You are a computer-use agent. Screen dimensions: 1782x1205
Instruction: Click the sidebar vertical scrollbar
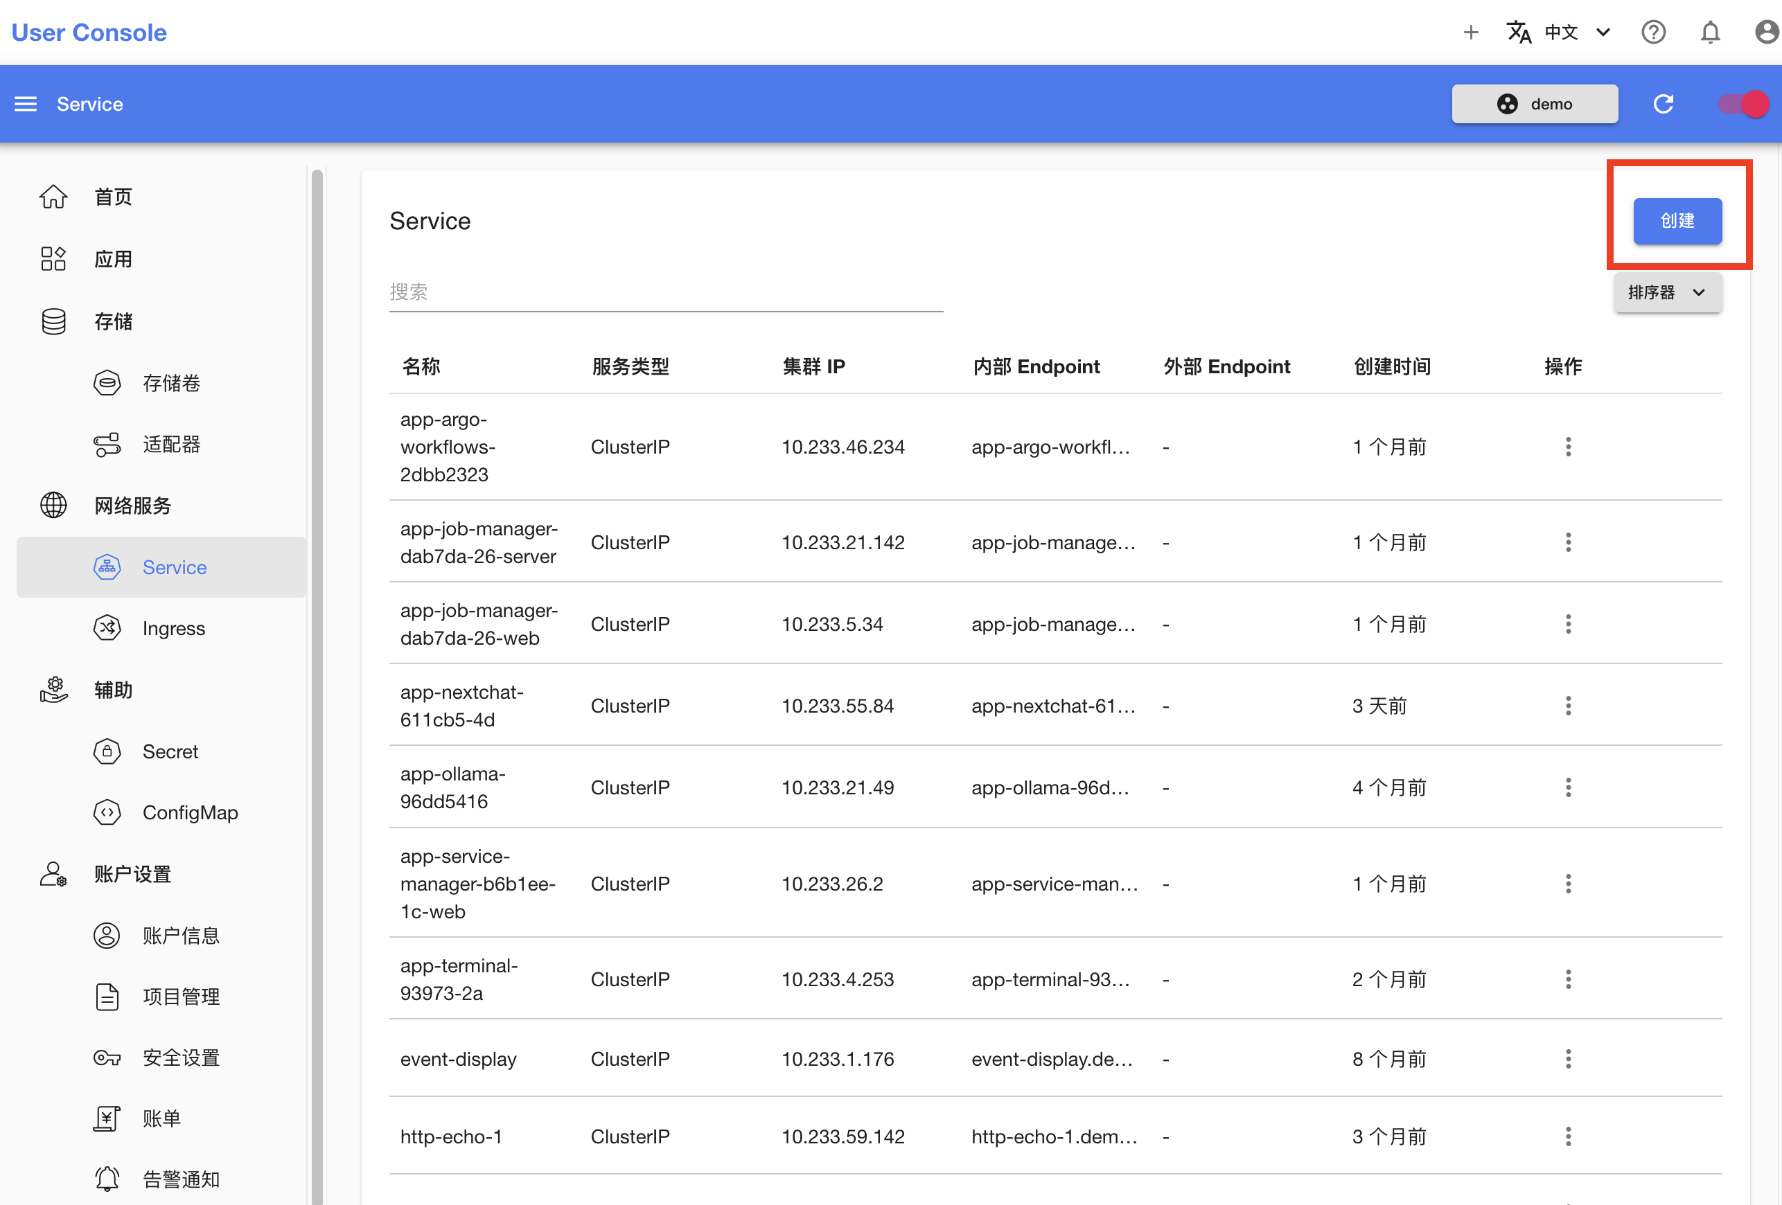[x=317, y=687]
